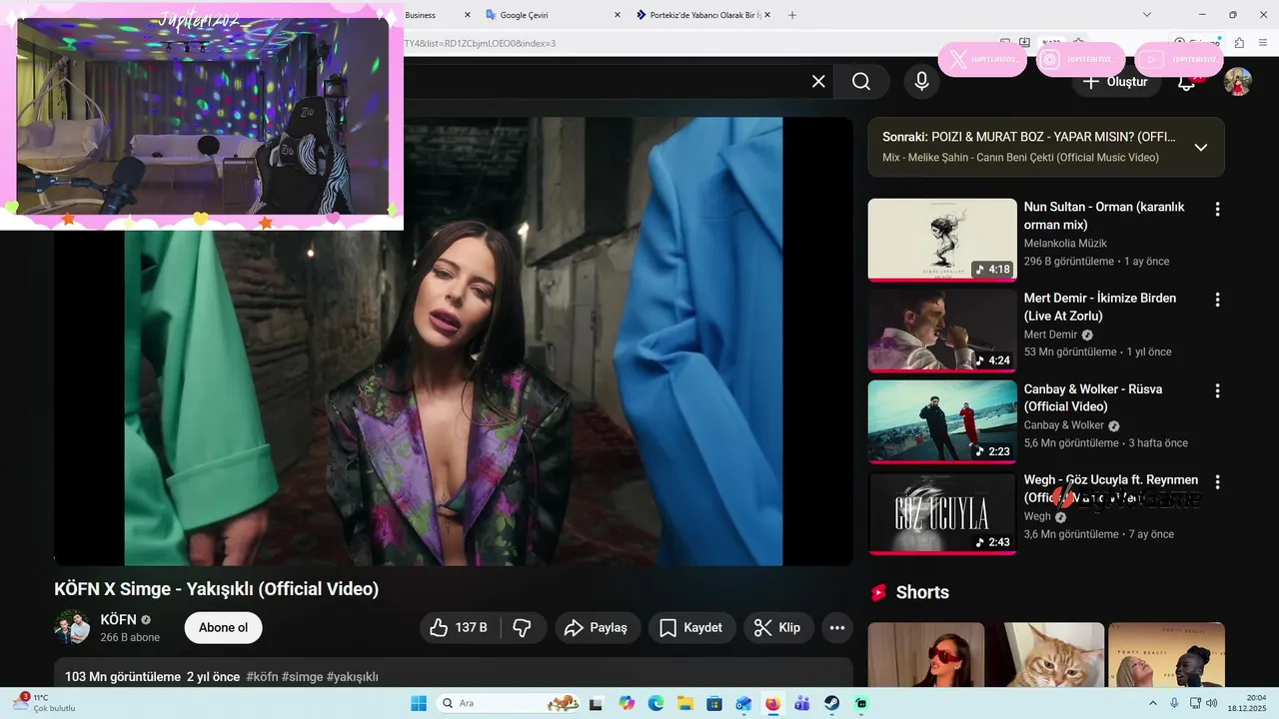Open options menu for Wegh - Göz Ucuyla
Screen dimensions: 1279x719
(1217, 482)
